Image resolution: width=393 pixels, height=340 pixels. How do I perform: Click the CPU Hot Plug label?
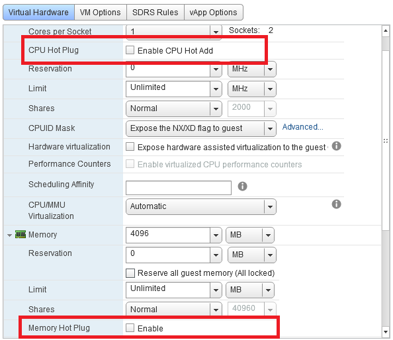tap(54, 50)
